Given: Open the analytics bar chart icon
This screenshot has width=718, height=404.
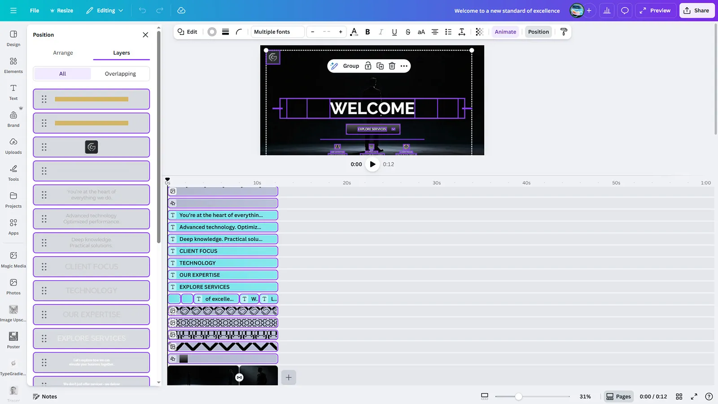Looking at the screenshot, I should point(607,10).
